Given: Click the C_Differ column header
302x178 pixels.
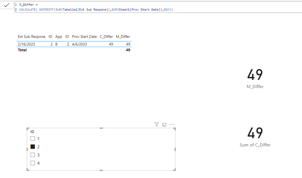Looking at the screenshot, I should pyautogui.click(x=106, y=37).
